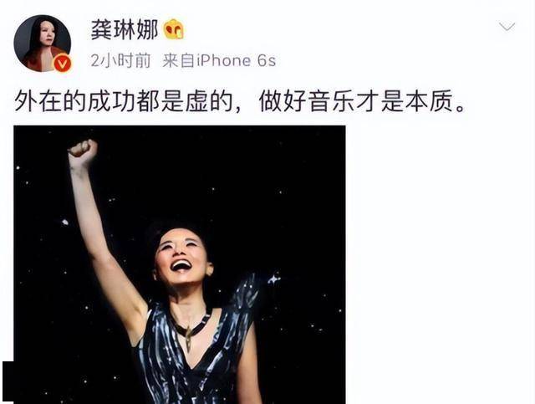Expand the post options chevron

coord(507,26)
